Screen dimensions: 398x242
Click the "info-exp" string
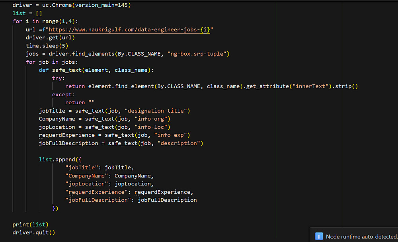(x=171, y=135)
